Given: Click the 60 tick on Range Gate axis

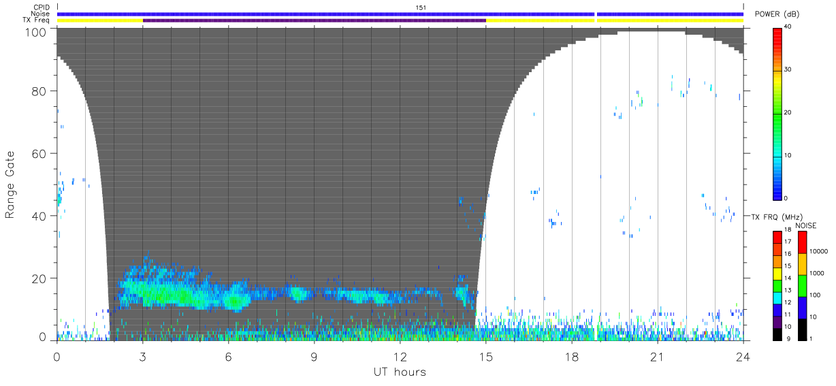Looking at the screenshot, I should coord(40,154).
